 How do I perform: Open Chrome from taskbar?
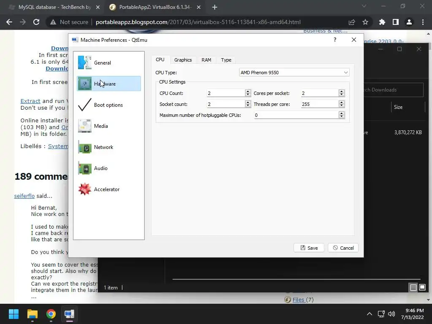tap(51, 314)
